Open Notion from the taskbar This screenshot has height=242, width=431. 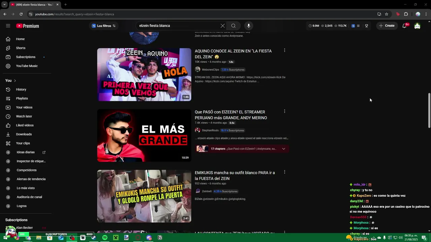(x=160, y=238)
